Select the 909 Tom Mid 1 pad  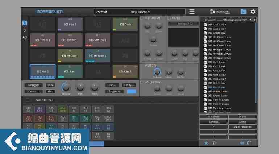70,40
